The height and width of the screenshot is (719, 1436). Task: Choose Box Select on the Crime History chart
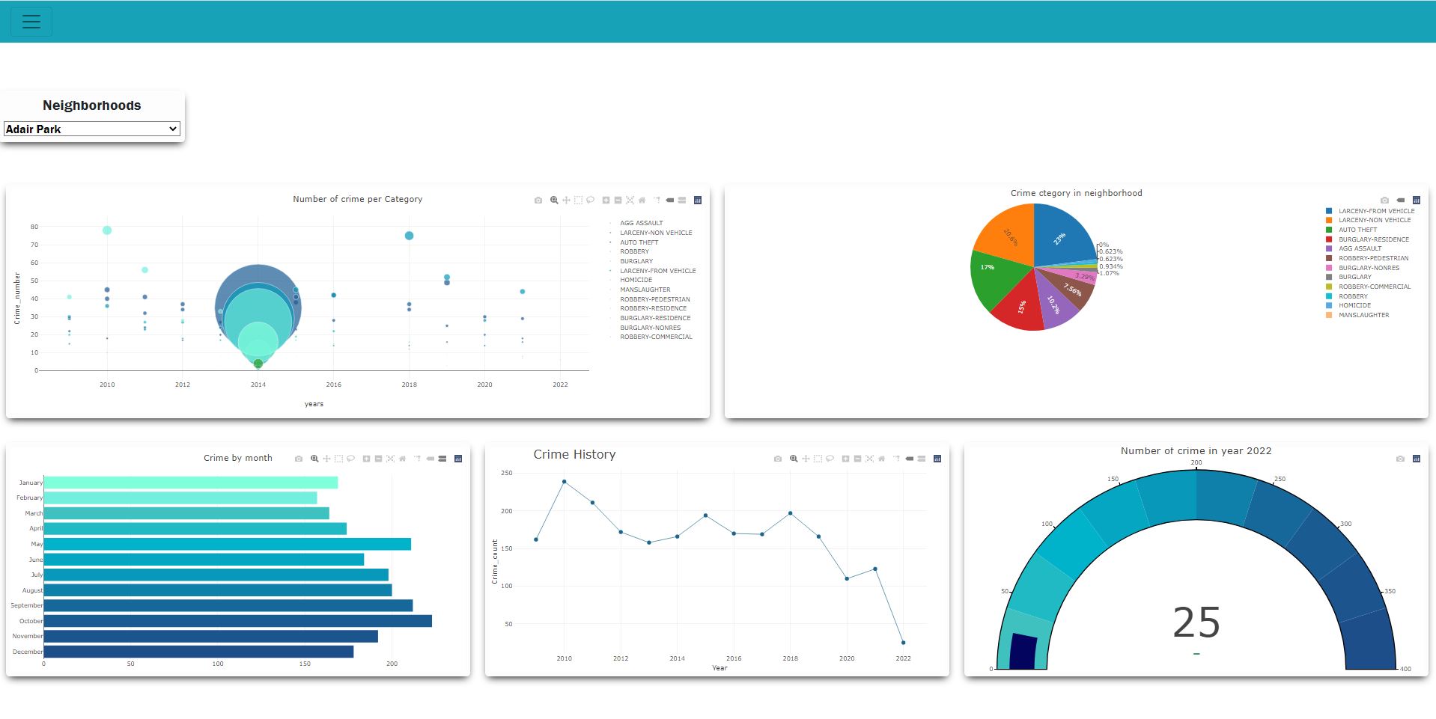click(818, 459)
